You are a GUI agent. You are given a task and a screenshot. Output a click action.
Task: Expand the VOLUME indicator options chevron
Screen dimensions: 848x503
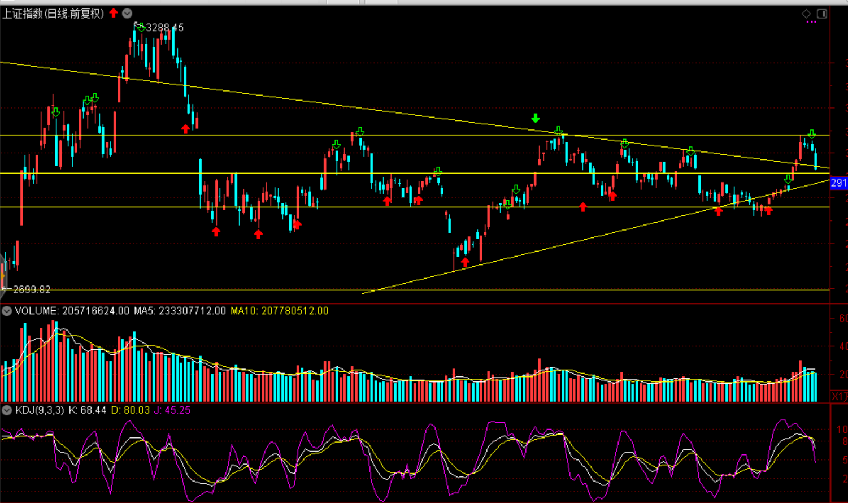click(x=7, y=311)
